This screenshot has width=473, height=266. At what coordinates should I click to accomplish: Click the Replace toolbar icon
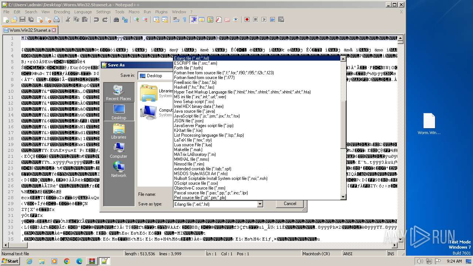pyautogui.click(x=125, y=20)
